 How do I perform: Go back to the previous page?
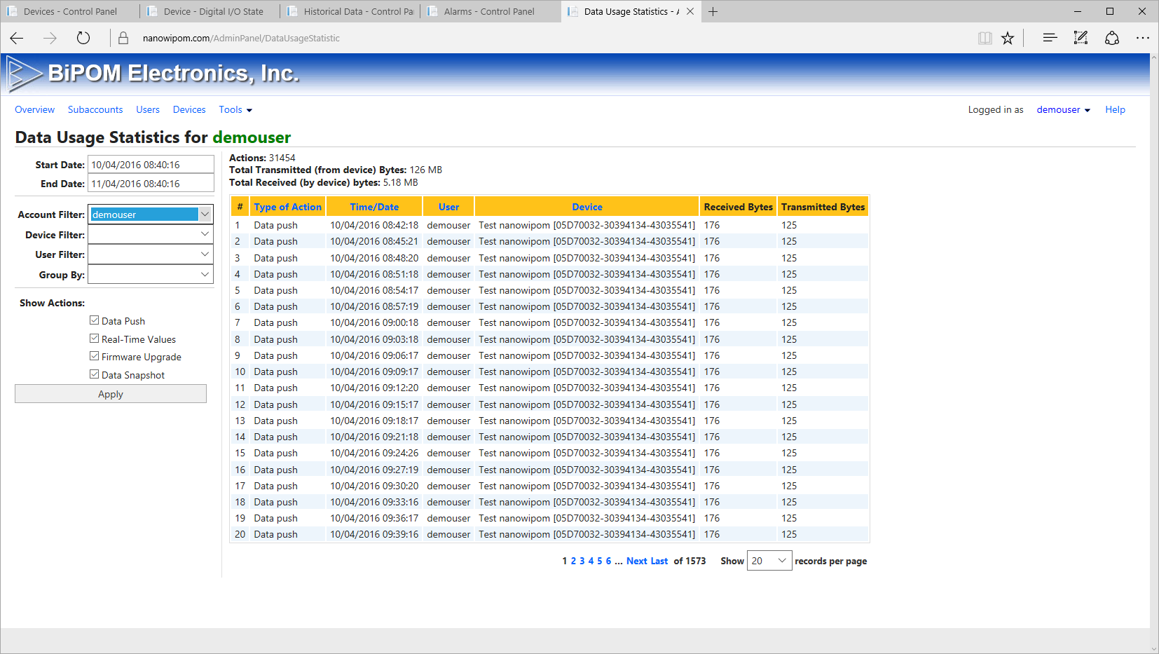click(17, 38)
